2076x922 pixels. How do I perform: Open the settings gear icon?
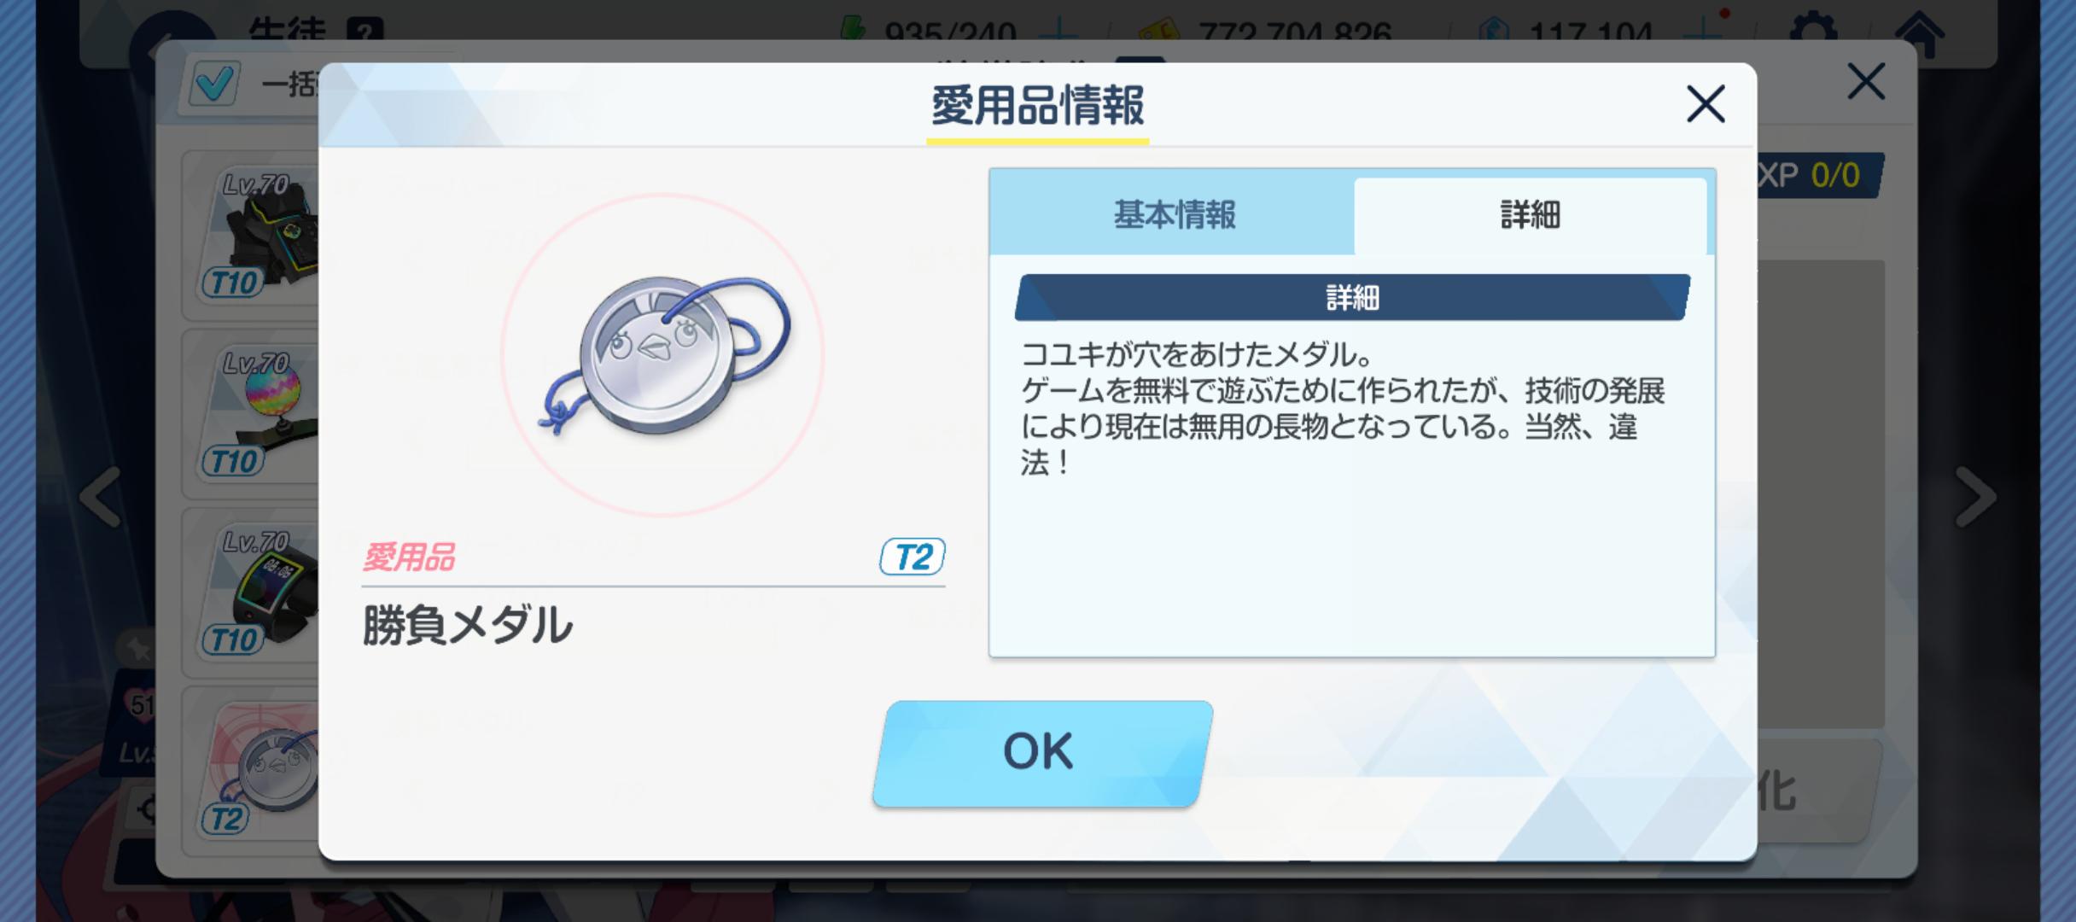click(x=1812, y=29)
